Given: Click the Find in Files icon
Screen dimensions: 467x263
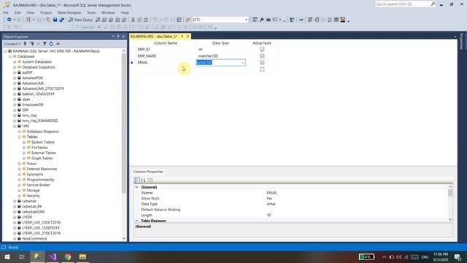Looking at the screenshot, I should pos(188,20).
